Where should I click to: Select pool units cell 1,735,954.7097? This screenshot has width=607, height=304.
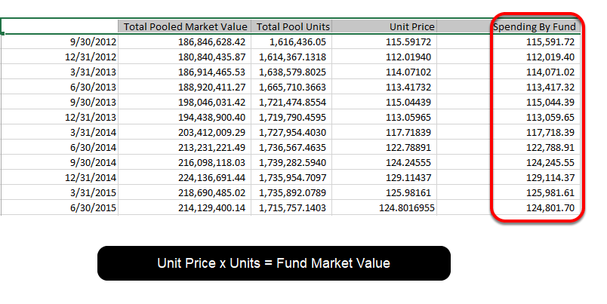291,177
